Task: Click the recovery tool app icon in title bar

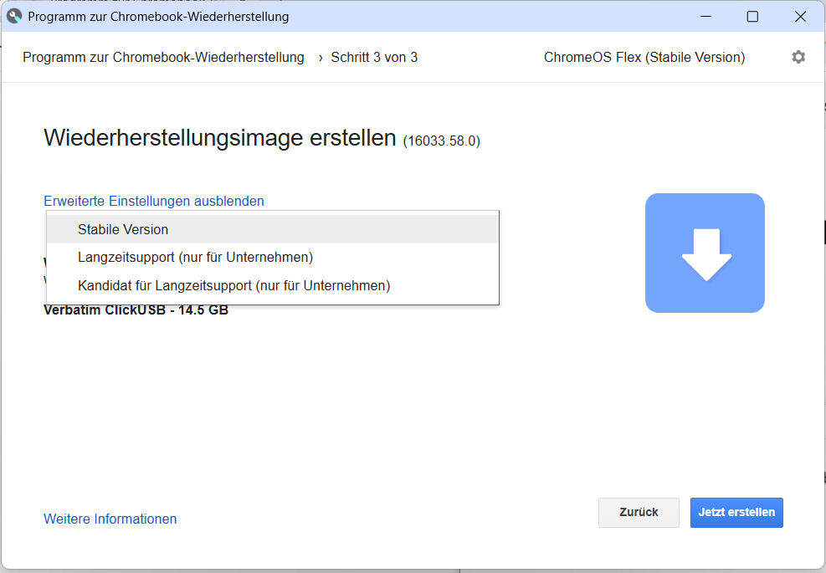Action: (14, 16)
